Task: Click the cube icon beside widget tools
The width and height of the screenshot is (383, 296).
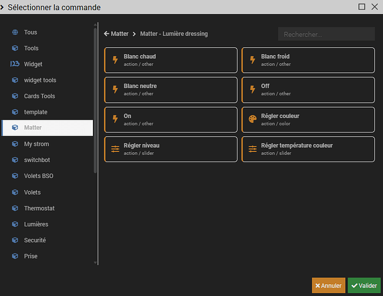Action: coord(15,80)
